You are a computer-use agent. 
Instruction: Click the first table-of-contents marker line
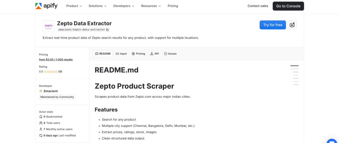pos(294,66)
